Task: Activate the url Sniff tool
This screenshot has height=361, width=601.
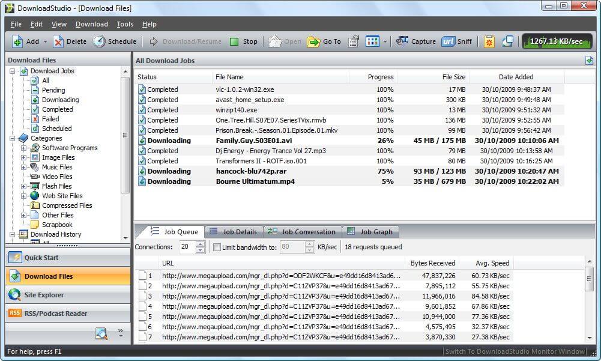Action: coord(458,41)
